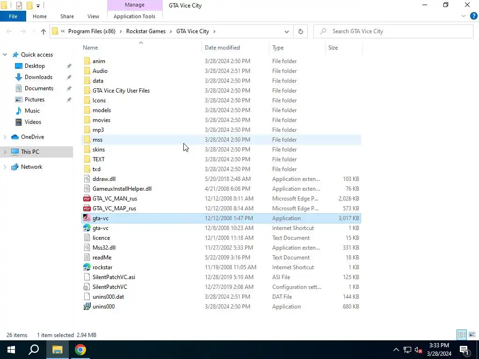The image size is (479, 359).
Task: Select the SilentPatchVC.asi file
Action: pyautogui.click(x=114, y=277)
